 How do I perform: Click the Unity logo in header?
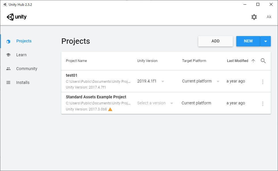(x=17, y=17)
